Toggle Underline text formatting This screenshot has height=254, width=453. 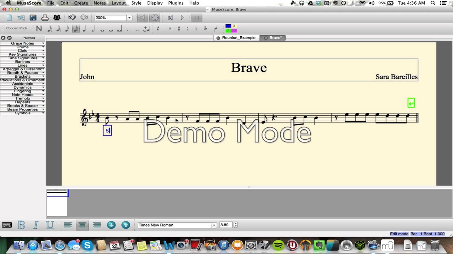click(50, 225)
